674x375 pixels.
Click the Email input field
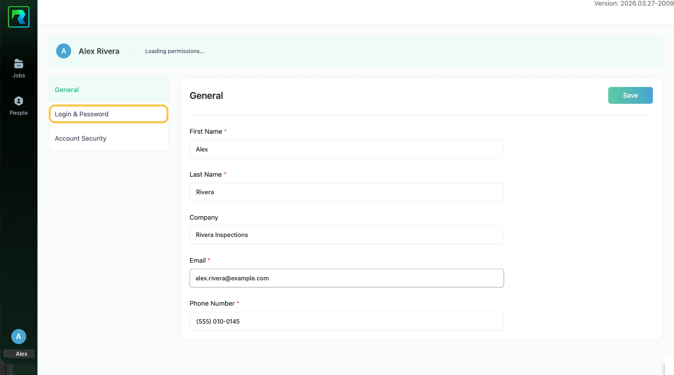tap(347, 278)
